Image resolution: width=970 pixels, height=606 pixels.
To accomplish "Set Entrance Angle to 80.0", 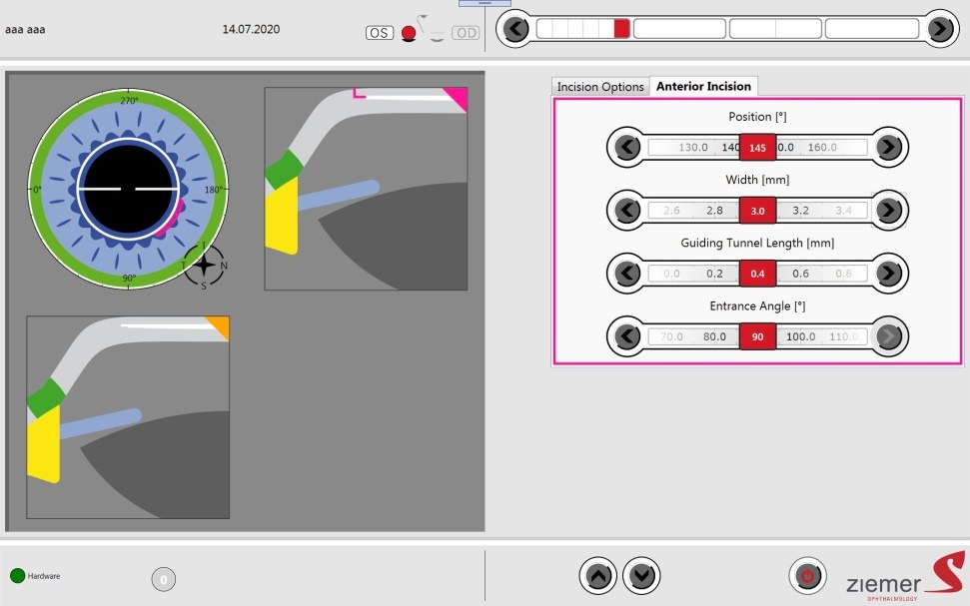I will click(714, 336).
